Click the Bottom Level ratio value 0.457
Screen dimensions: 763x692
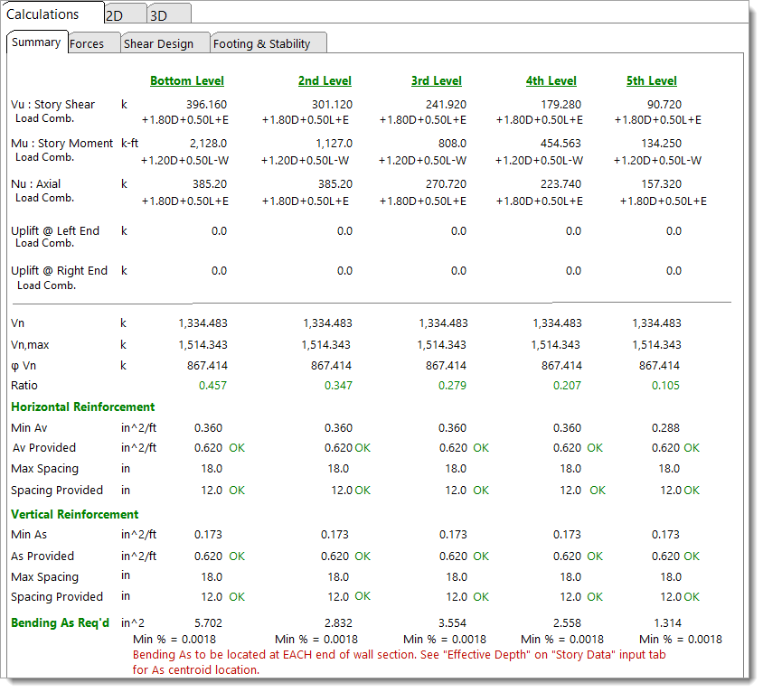point(212,386)
